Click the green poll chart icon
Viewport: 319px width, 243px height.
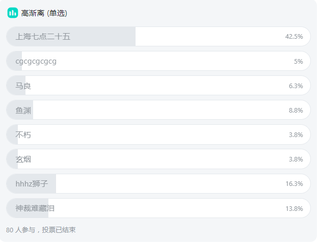pyautogui.click(x=13, y=13)
